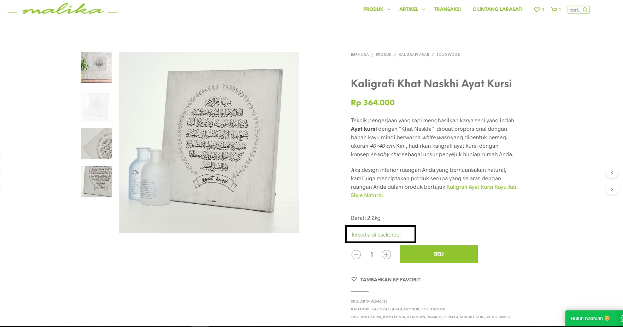Decrease quantity with the minus icon
This screenshot has height=327, width=623.
point(356,255)
